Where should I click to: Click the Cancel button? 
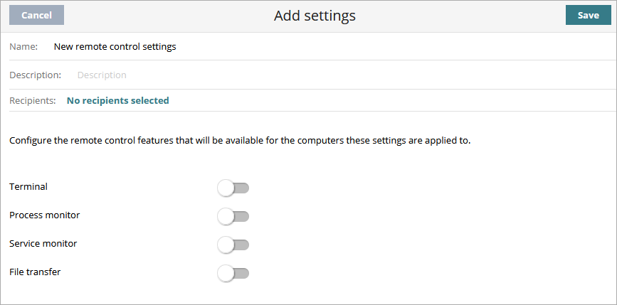36,15
